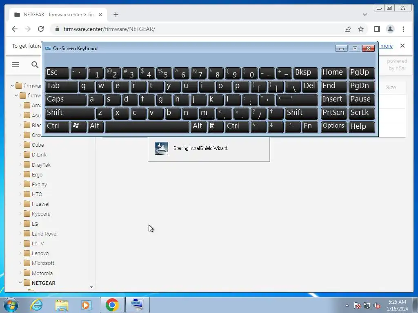Toggle right Shift on On-Screen Keyboard

(x=302, y=113)
